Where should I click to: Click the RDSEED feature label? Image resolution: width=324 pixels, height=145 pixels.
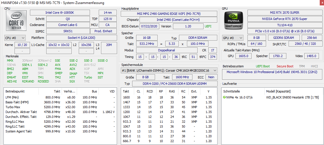click(x=43, y=81)
